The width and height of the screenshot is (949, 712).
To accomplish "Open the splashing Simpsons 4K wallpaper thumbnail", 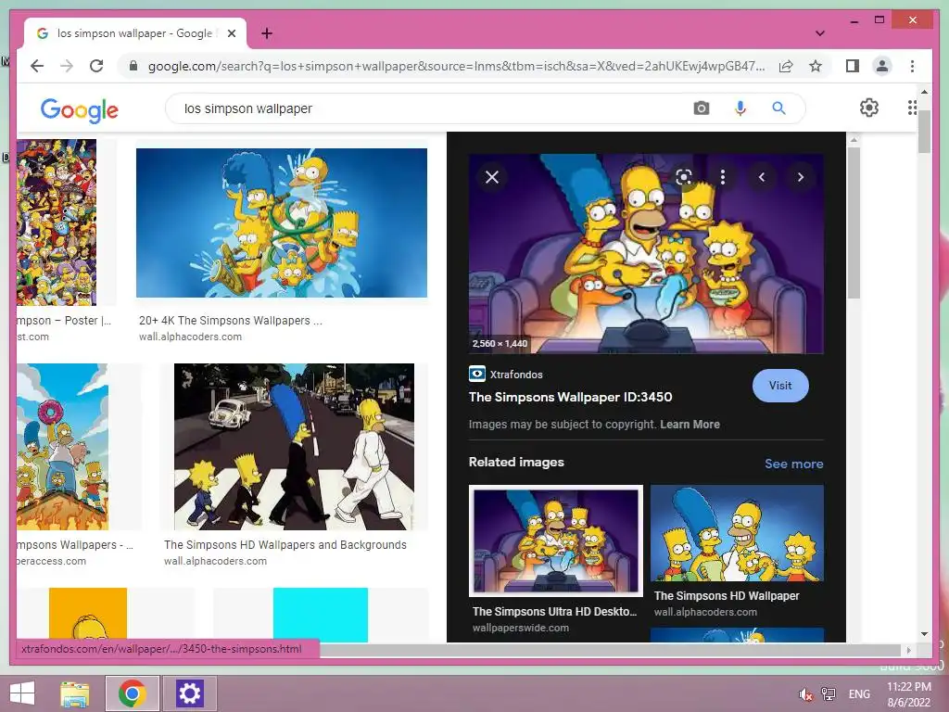I will point(282,222).
